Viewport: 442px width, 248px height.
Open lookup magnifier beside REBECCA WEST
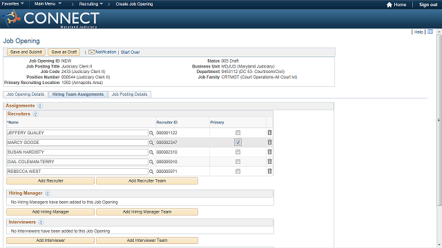151,172
